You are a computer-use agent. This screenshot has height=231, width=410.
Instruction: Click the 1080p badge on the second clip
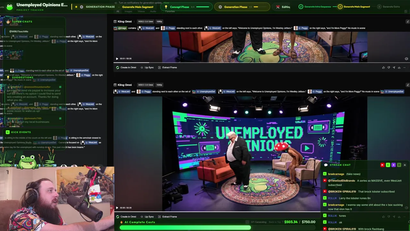(x=159, y=85)
